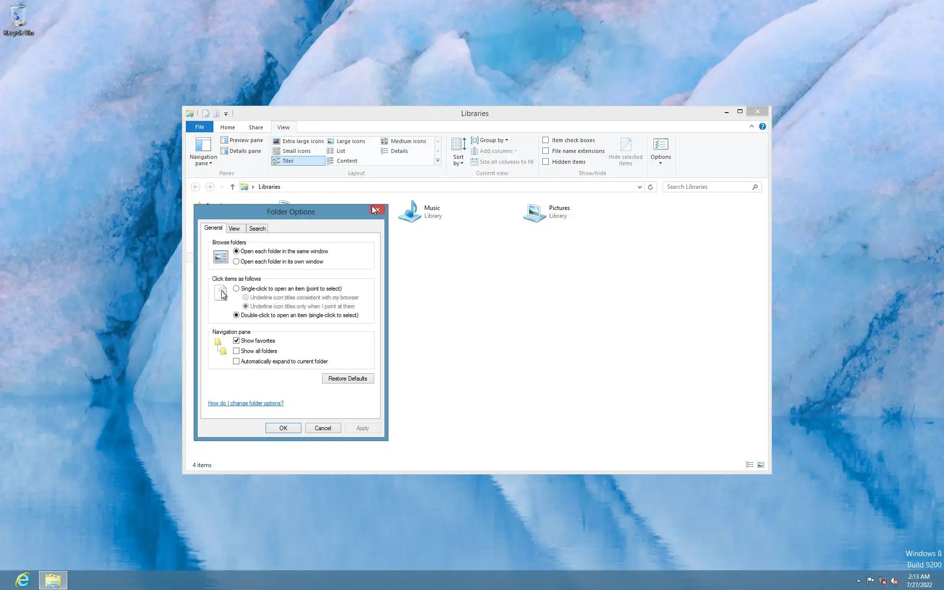Image resolution: width=944 pixels, height=590 pixels.
Task: Open the address bar history dropdown arrow
Action: coord(640,187)
